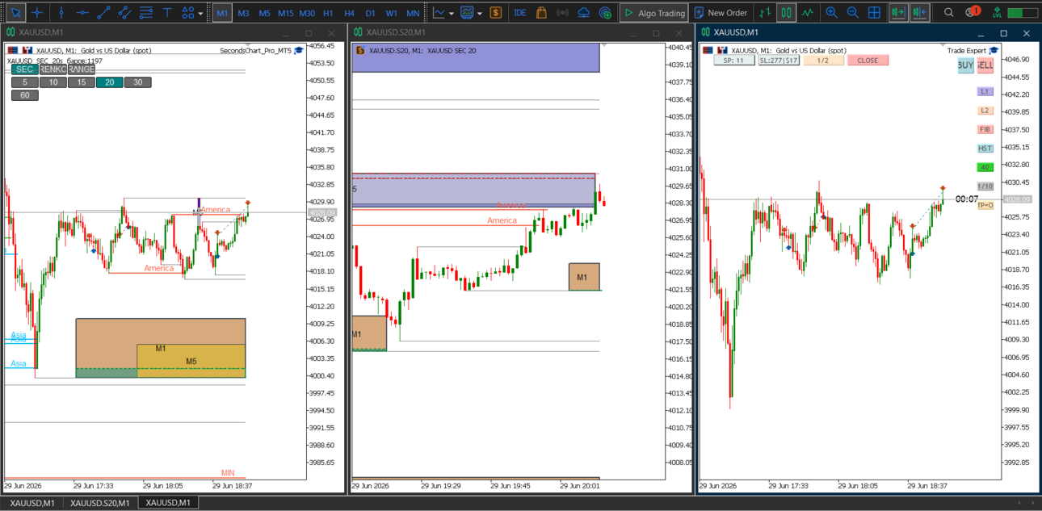Click the copy trading signal-plus icon

(x=606, y=13)
